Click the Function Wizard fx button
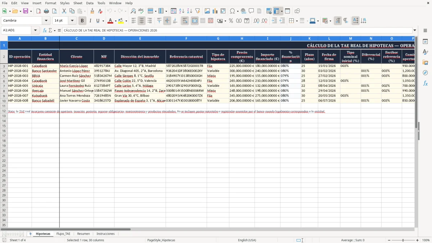The height and width of the screenshot is (243, 432). tap(45, 30)
